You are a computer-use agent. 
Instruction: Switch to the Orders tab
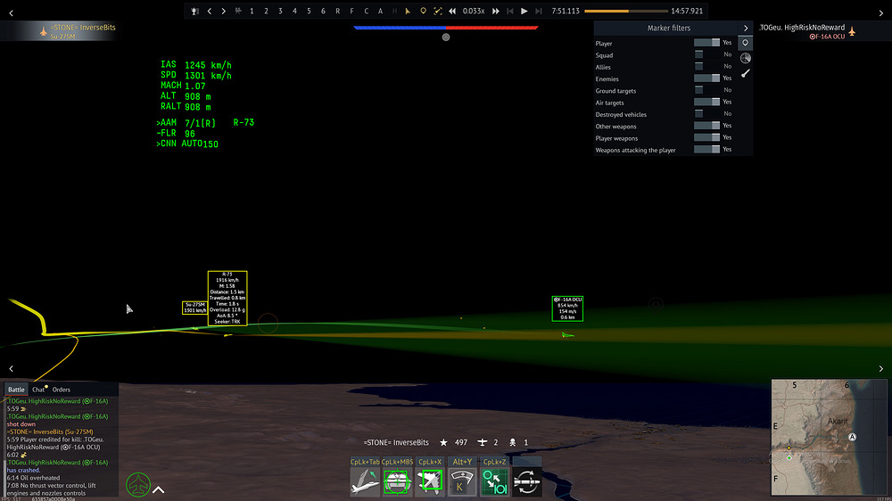tap(61, 390)
